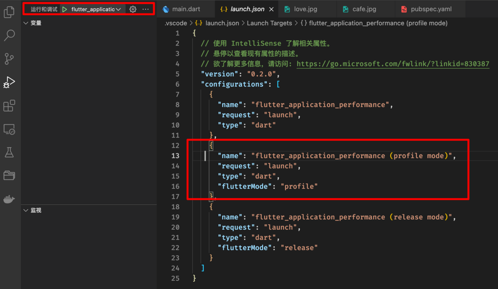Image resolution: width=498 pixels, height=289 pixels.
Task: Click the "flutterMode" key on line 16
Action: [244, 186]
